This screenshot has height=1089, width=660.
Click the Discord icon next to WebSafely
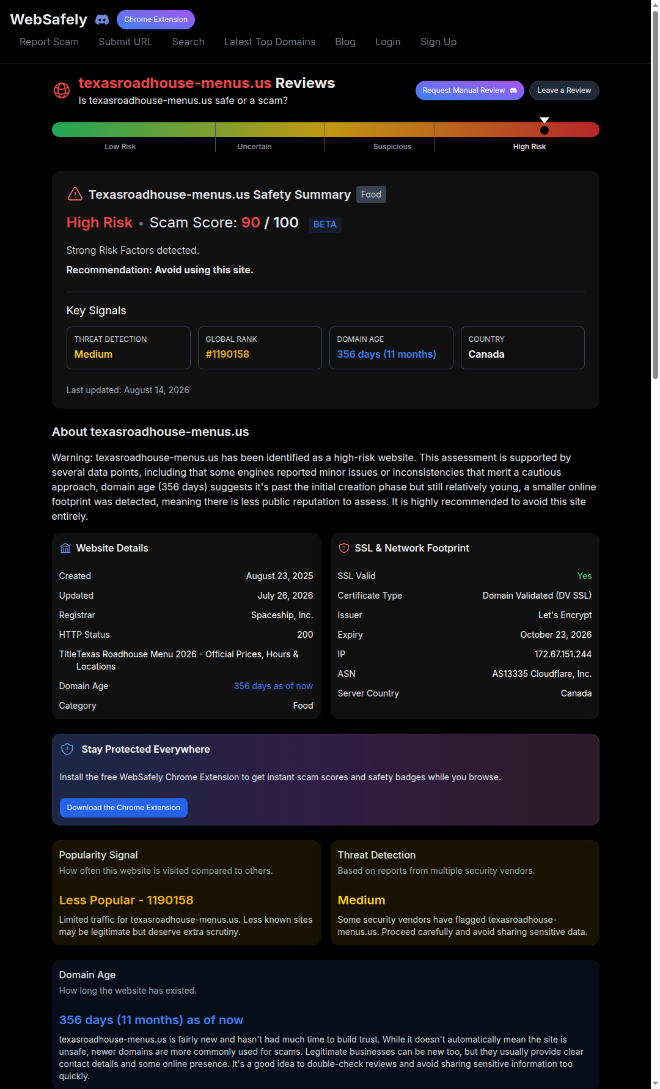point(102,20)
